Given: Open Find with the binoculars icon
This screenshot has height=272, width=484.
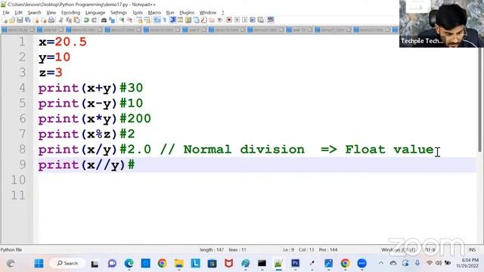Looking at the screenshot, I should [x=104, y=20].
